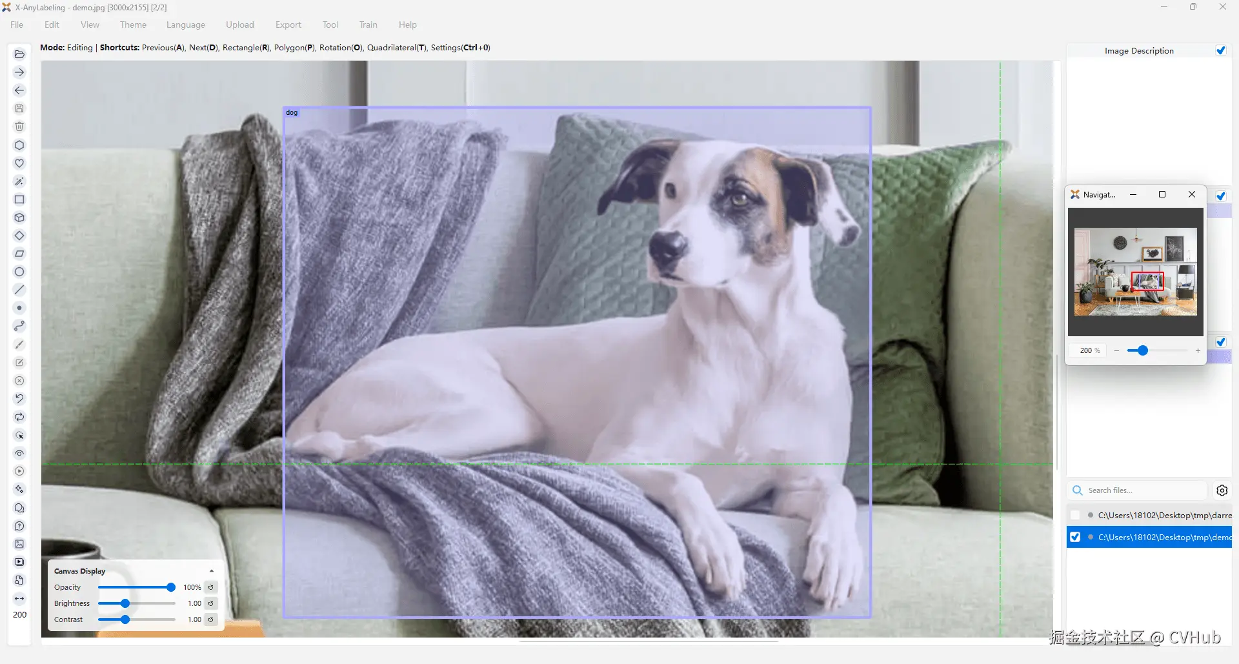Zoom in with Navigator plus button

click(x=1198, y=350)
